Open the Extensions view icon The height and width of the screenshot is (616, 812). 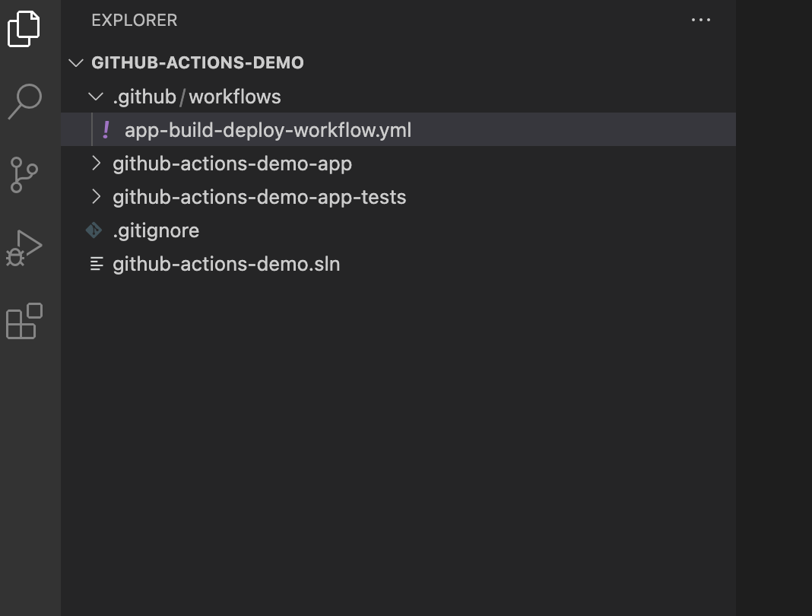click(24, 320)
